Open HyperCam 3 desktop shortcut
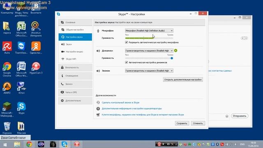This screenshot has width=263, height=148. click(x=36, y=68)
